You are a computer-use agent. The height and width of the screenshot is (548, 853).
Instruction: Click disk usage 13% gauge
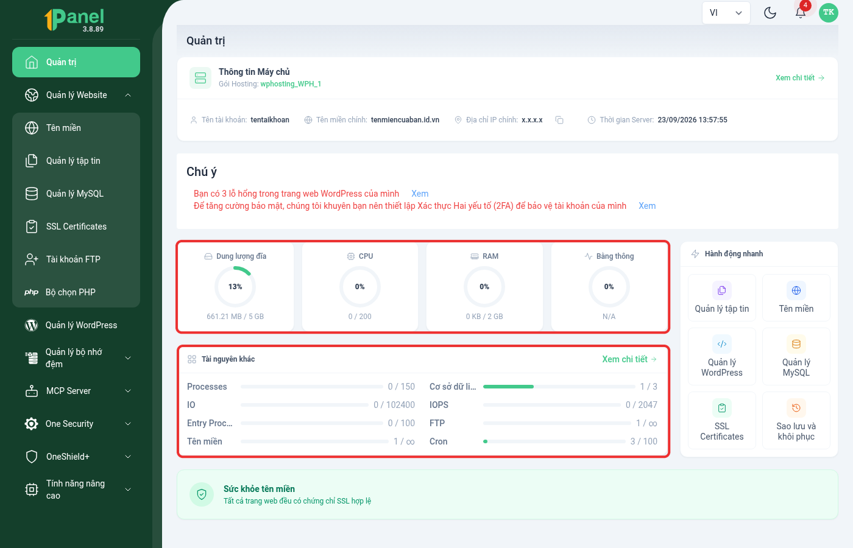(x=235, y=287)
